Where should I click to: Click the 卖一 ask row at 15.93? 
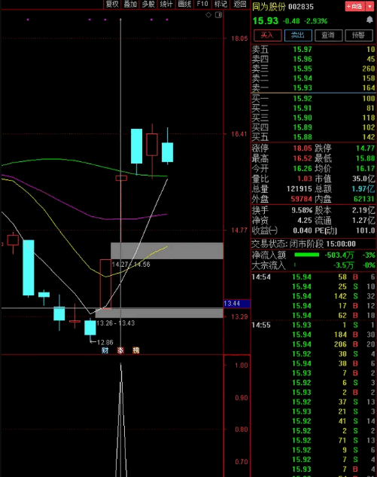313,88
